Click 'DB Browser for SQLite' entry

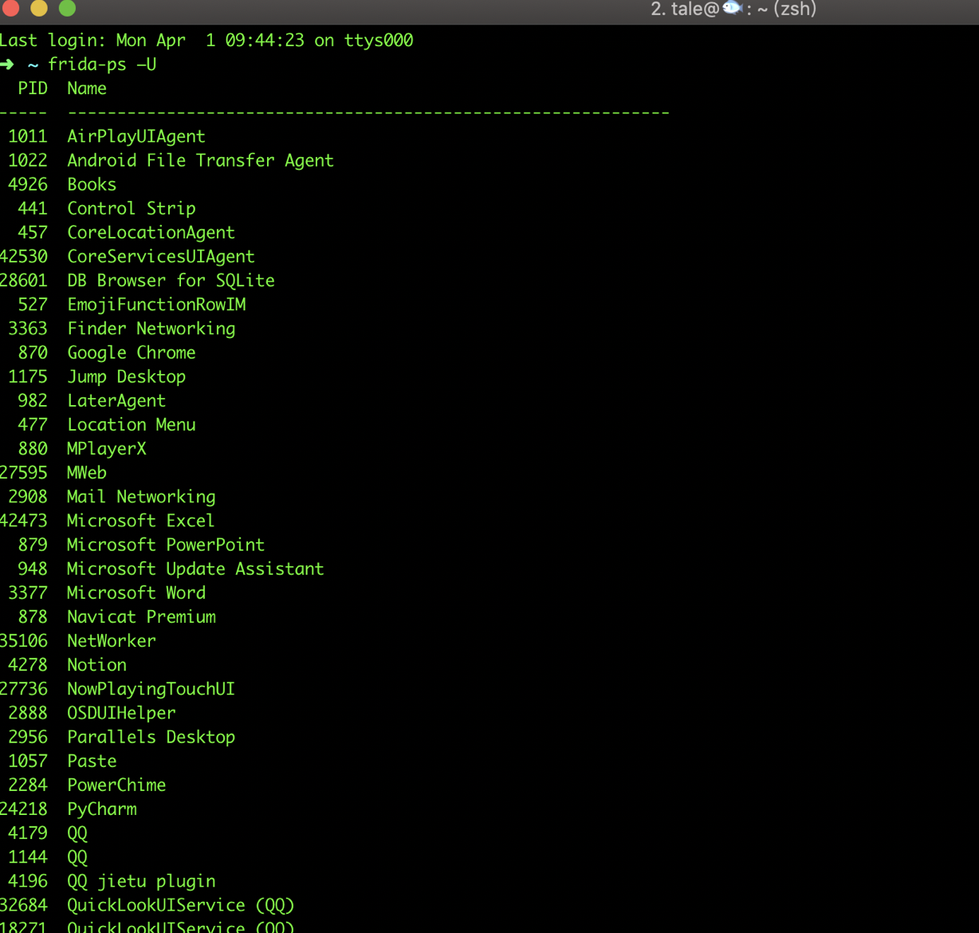(171, 280)
